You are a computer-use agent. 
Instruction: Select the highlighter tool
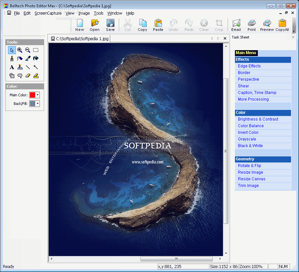pos(36,76)
